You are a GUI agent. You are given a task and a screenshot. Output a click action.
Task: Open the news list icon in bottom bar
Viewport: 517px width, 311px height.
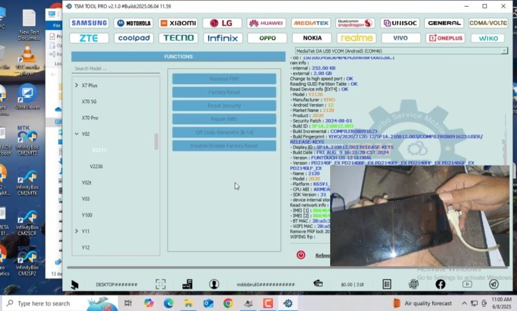(387, 284)
